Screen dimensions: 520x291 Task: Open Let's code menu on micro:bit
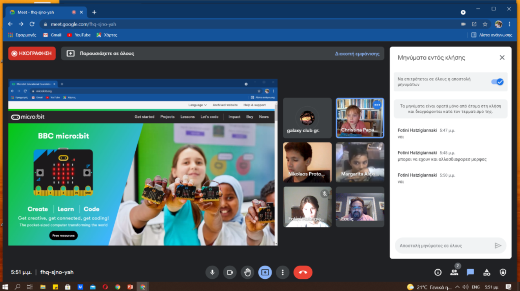[x=209, y=117]
